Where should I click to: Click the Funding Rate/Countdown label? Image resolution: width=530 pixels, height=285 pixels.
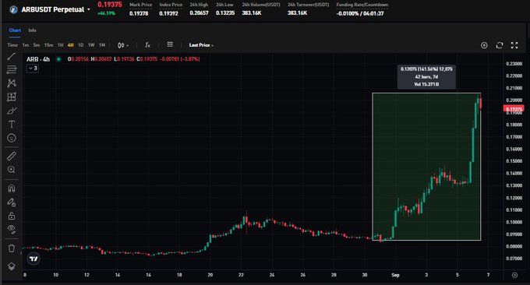pos(362,5)
